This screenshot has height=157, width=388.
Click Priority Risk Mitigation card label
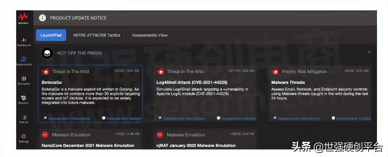point(304,72)
